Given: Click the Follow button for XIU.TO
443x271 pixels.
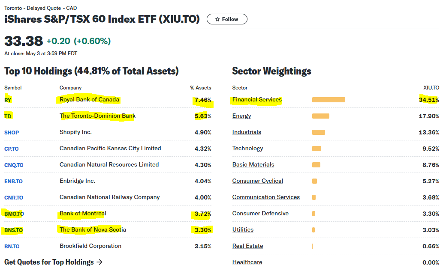Looking at the screenshot, I should 227,19.
